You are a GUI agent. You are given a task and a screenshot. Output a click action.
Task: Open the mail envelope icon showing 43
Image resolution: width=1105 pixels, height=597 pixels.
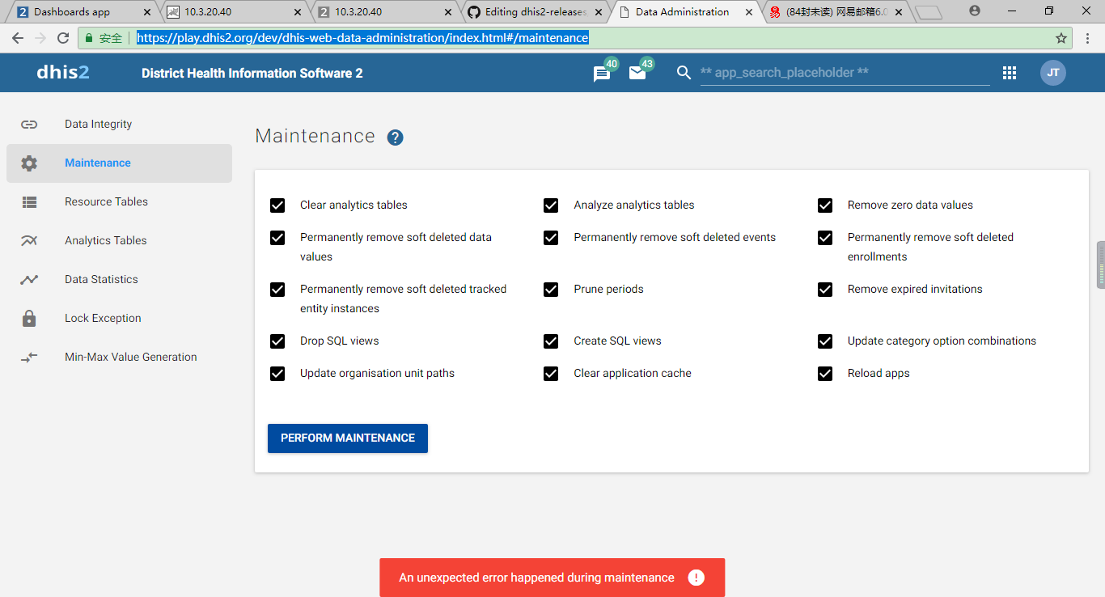pyautogui.click(x=637, y=73)
